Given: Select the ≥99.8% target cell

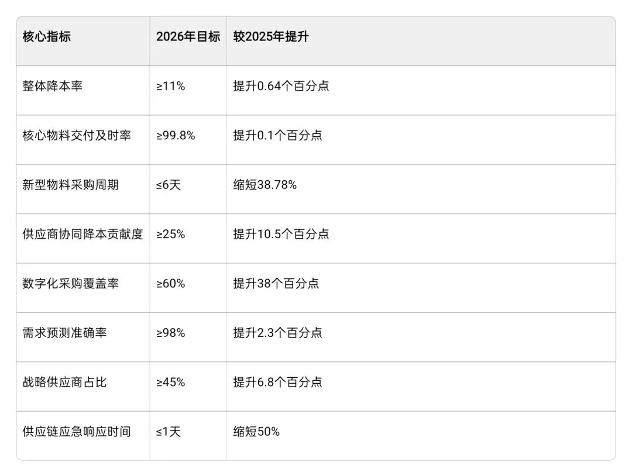Looking at the screenshot, I should [176, 136].
